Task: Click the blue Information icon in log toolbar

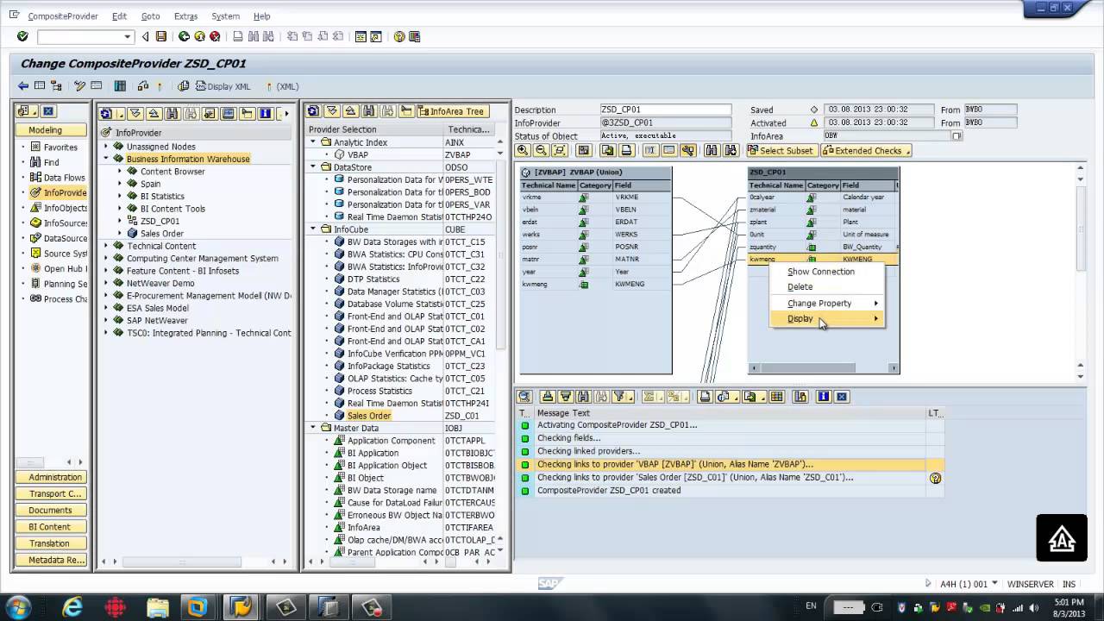Action: [824, 397]
